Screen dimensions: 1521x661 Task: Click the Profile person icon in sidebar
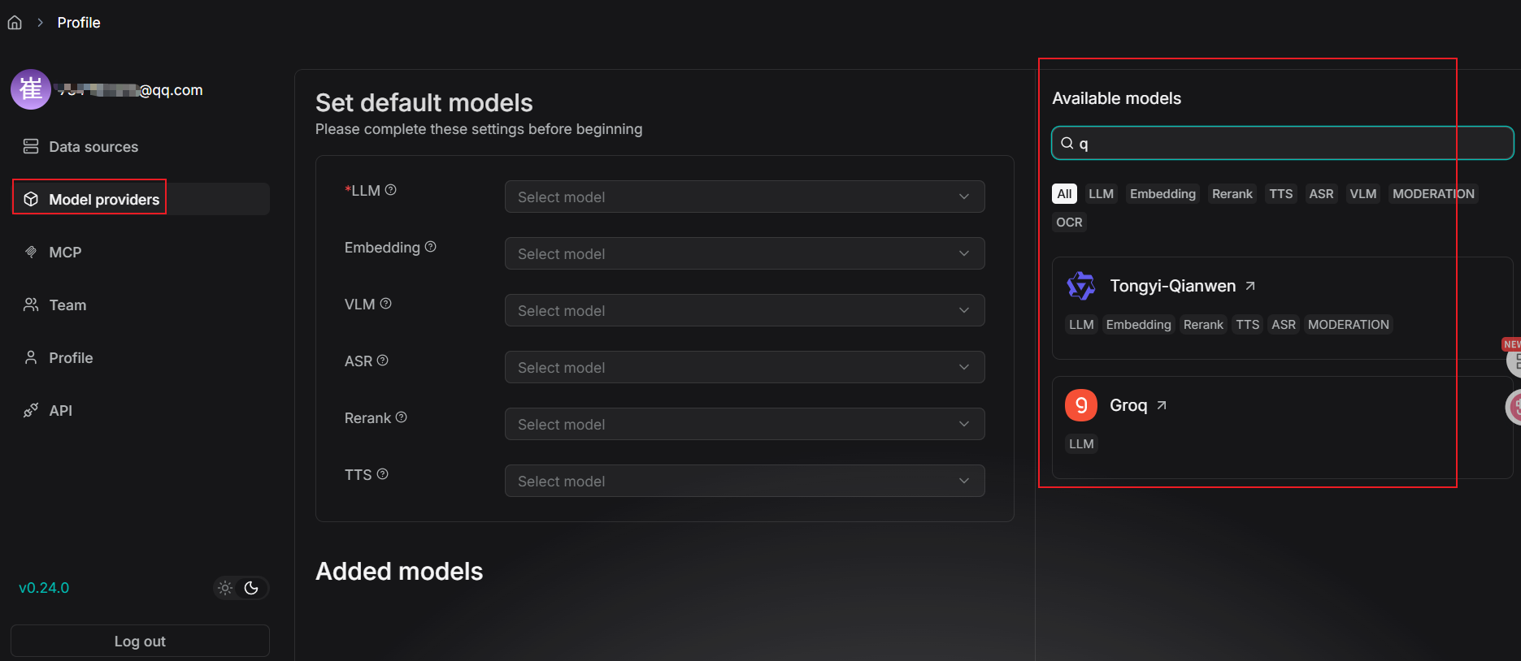click(31, 357)
